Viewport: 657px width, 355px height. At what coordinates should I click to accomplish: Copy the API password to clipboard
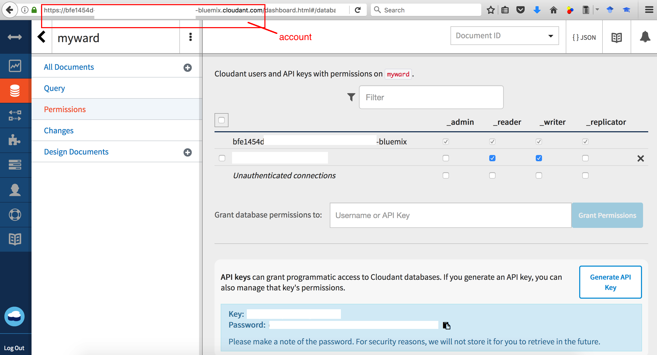(x=446, y=326)
